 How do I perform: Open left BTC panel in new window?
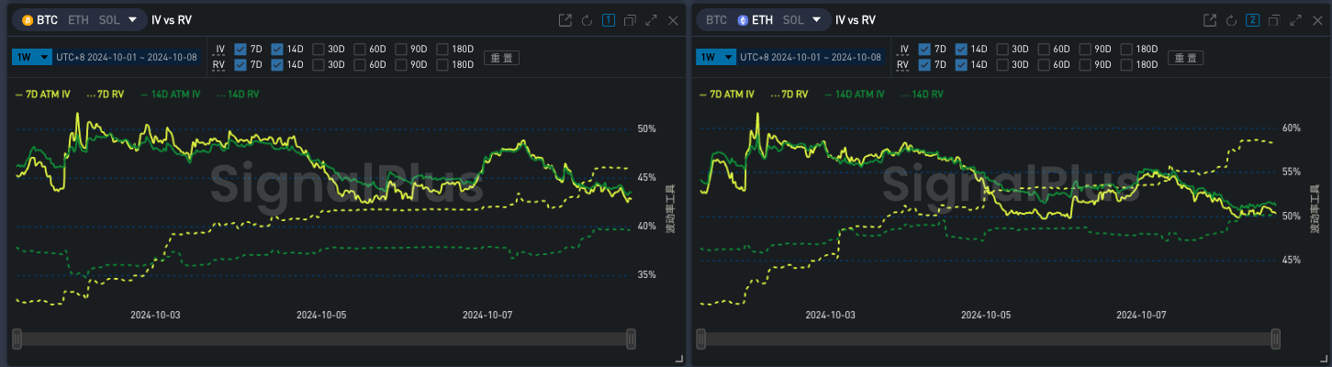(x=565, y=20)
